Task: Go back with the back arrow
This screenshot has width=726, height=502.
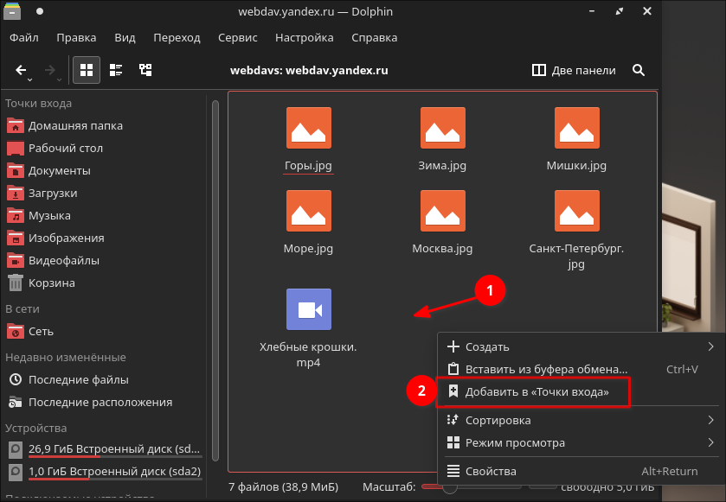Action: [x=22, y=70]
